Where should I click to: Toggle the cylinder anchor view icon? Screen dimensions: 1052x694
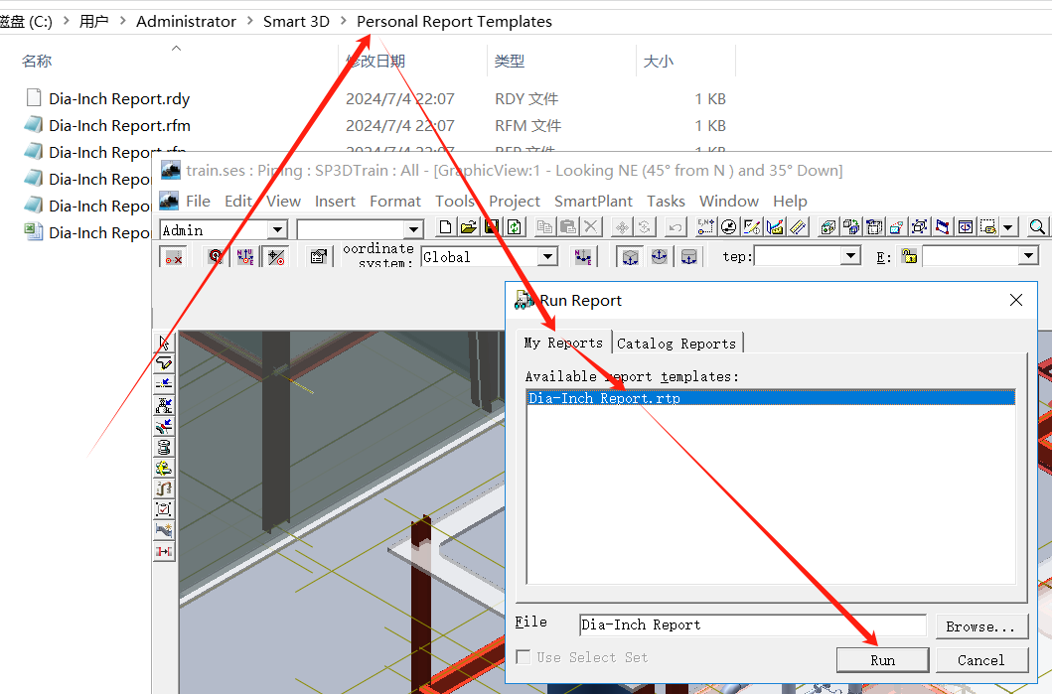689,256
